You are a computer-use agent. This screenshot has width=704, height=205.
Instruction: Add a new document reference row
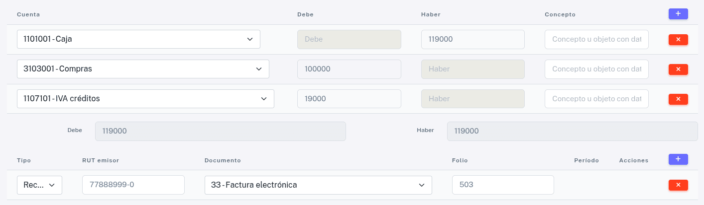678,159
